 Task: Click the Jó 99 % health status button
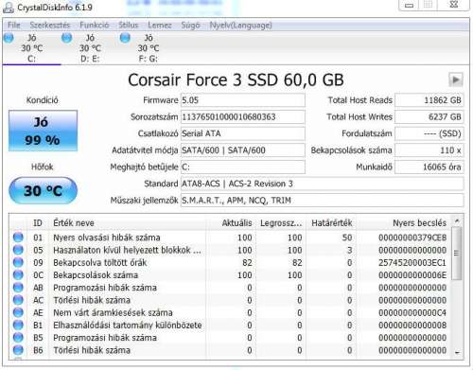coord(43,131)
